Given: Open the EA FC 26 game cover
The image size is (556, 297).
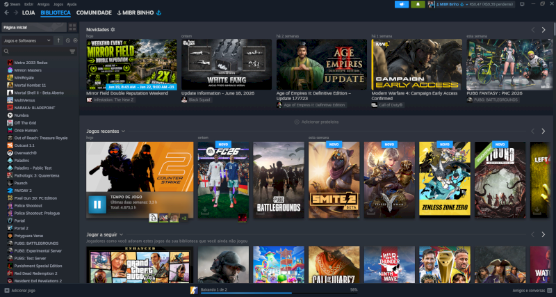Looking at the screenshot, I should 223,180.
